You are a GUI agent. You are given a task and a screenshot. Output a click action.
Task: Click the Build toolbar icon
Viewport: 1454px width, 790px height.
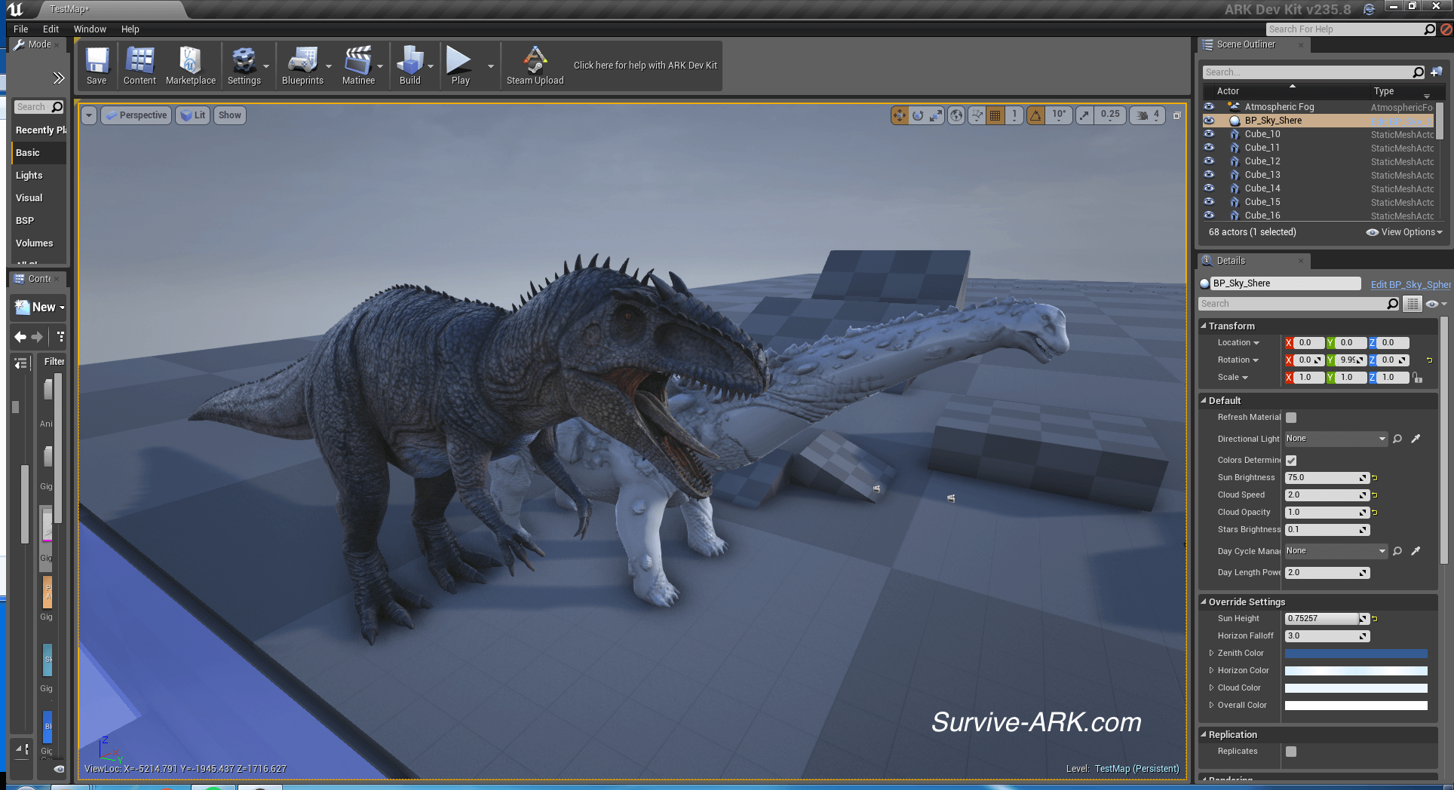410,66
